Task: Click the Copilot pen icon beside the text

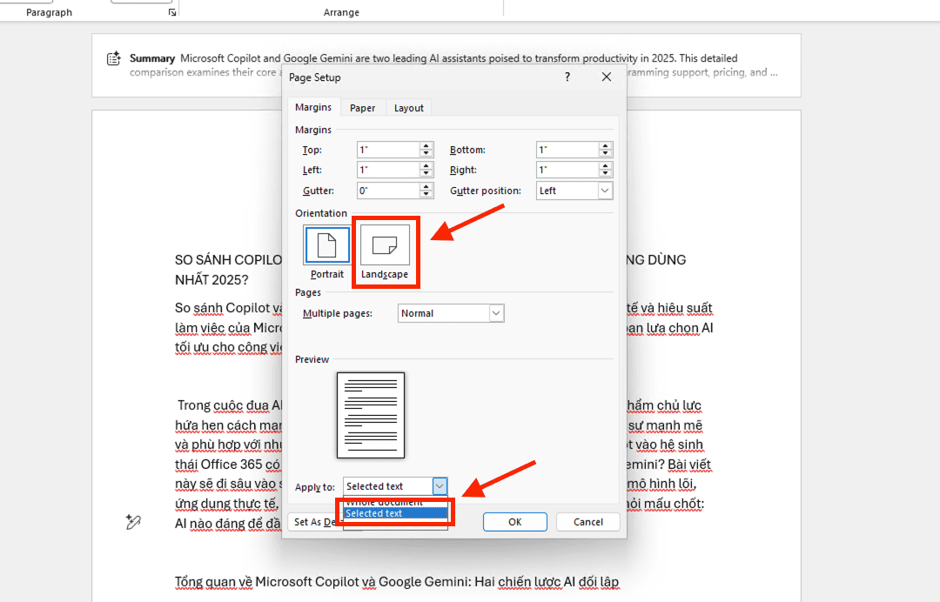Action: (x=133, y=522)
